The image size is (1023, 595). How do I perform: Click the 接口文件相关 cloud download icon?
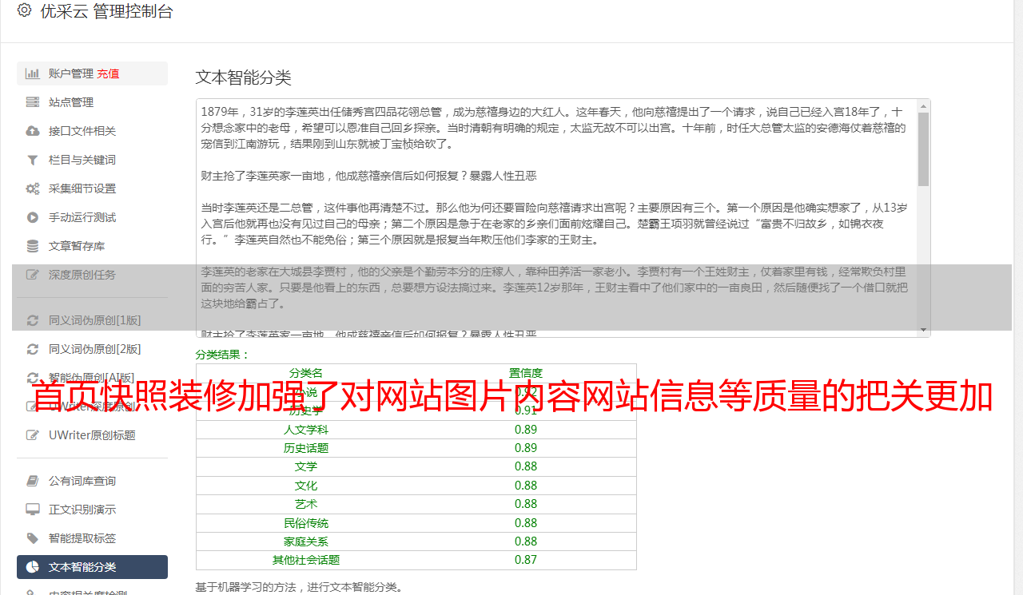(33, 131)
